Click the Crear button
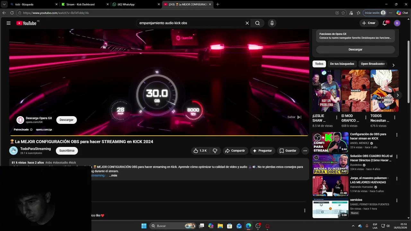The height and width of the screenshot is (231, 411). [368, 23]
